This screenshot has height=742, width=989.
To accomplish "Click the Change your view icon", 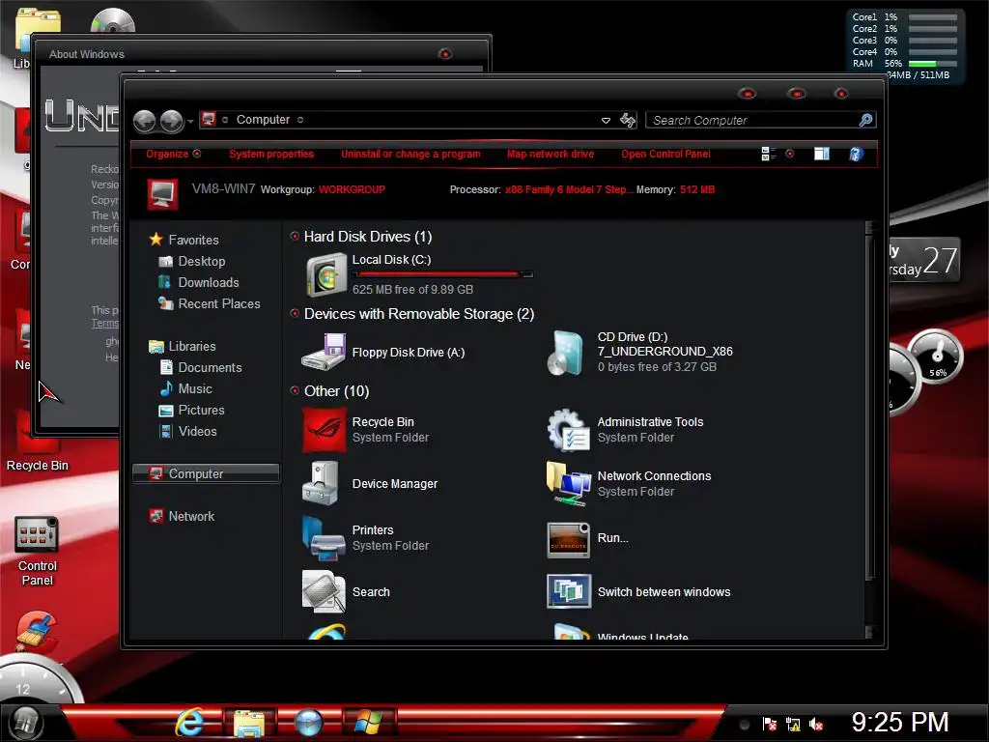I will click(768, 154).
